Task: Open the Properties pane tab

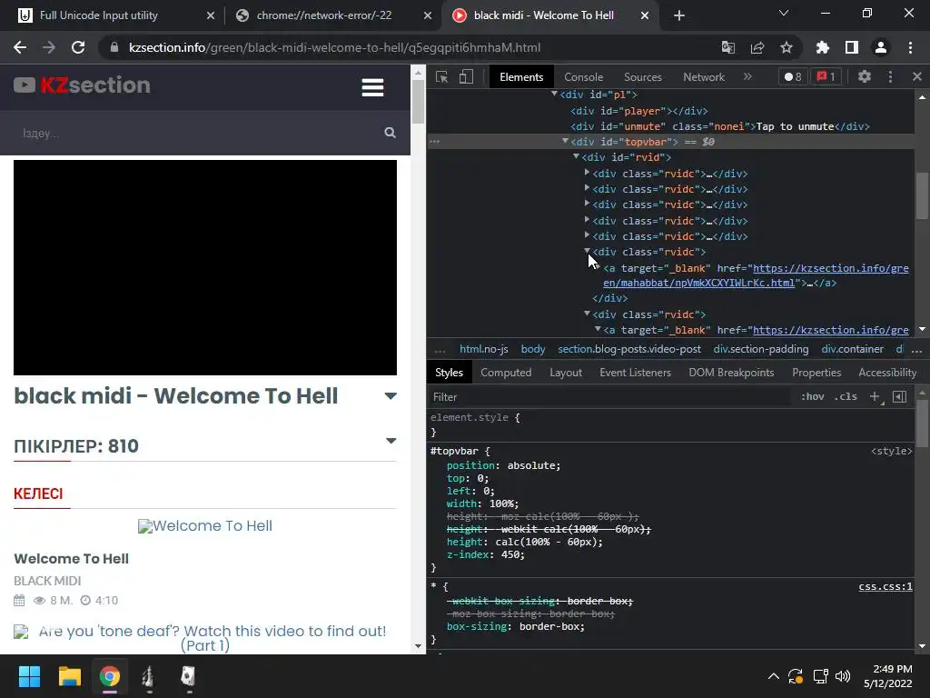Action: [816, 373]
